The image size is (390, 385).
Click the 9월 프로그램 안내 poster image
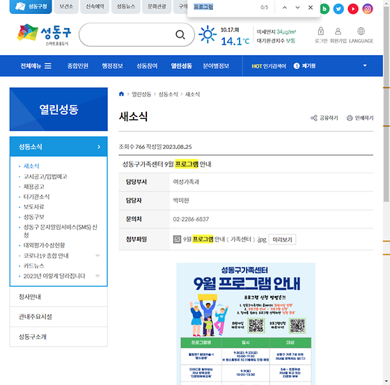coord(246,324)
